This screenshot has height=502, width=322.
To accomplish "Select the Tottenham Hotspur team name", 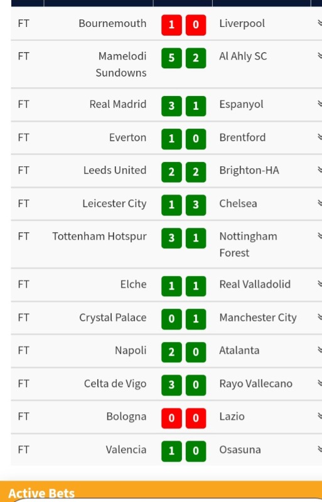I will pos(99,237).
